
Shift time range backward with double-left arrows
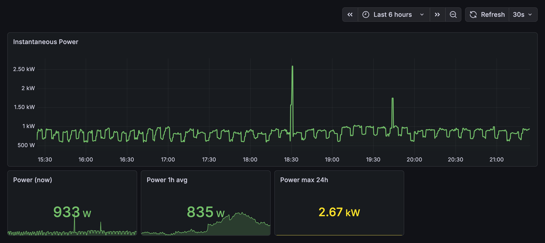tap(350, 15)
